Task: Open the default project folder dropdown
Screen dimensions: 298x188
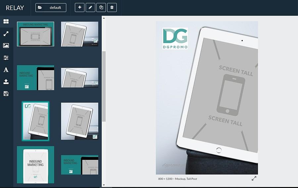Action: click(x=51, y=8)
